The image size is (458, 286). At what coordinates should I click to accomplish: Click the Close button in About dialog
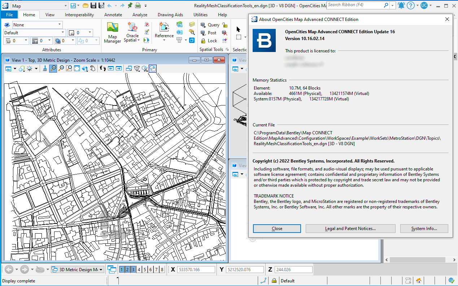tap(277, 229)
